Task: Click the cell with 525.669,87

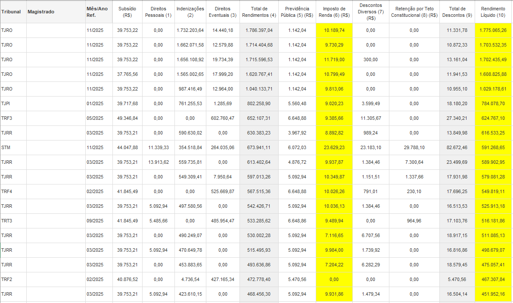Action: pos(223,192)
